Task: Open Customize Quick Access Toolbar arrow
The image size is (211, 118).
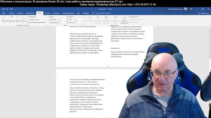Action: (15, 9)
